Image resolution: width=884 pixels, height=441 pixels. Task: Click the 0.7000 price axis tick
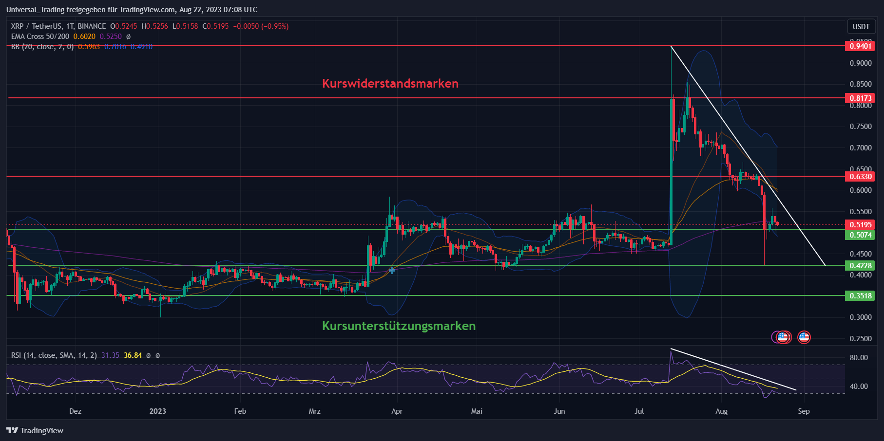click(x=861, y=148)
